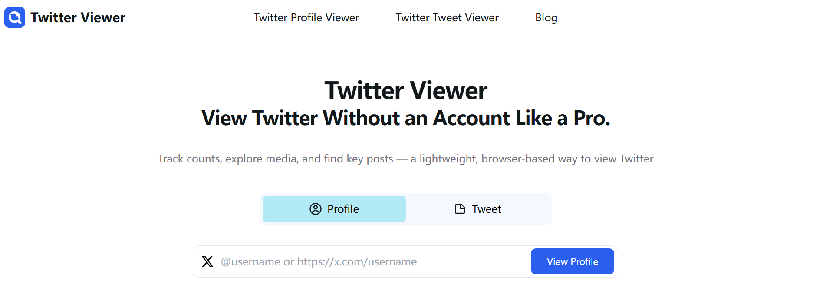Click the https://x.com/username placeholder portion

(357, 261)
